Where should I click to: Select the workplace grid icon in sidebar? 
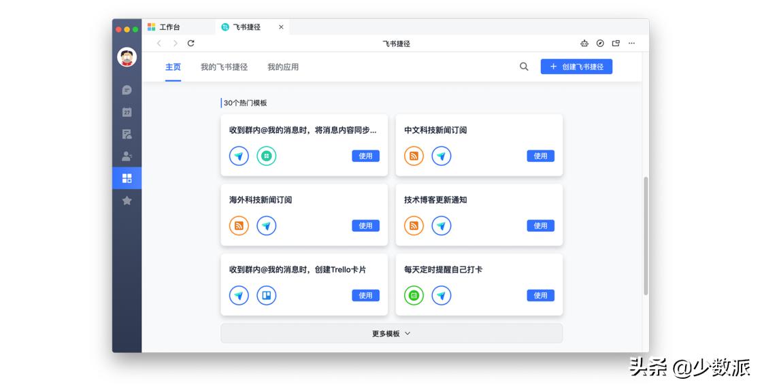point(127,178)
